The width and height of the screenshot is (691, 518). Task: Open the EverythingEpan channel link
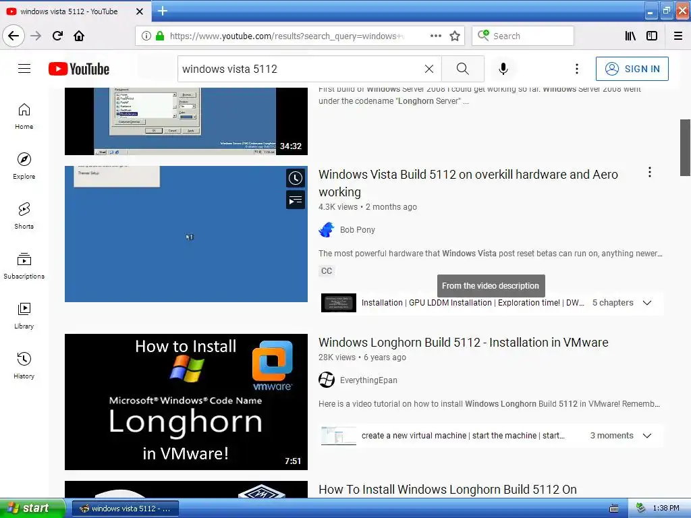click(x=368, y=380)
